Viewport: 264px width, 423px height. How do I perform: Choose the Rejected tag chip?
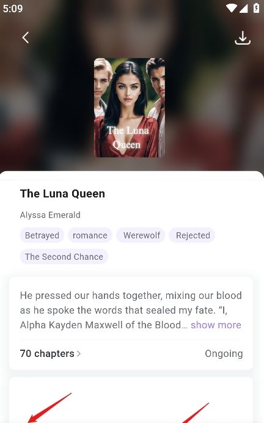click(192, 235)
